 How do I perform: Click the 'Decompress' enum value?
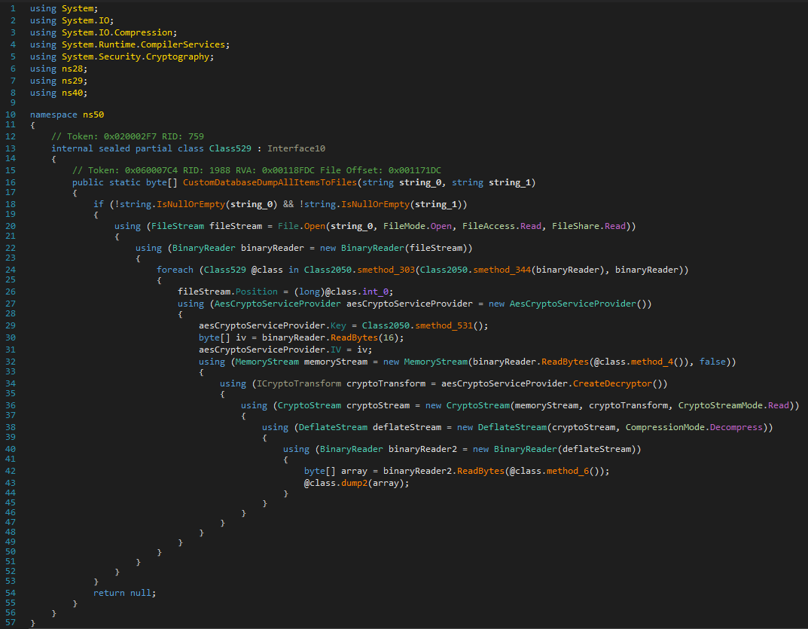(736, 427)
